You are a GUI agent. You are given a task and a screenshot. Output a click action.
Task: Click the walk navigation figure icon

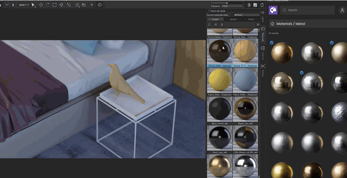coord(13,5)
